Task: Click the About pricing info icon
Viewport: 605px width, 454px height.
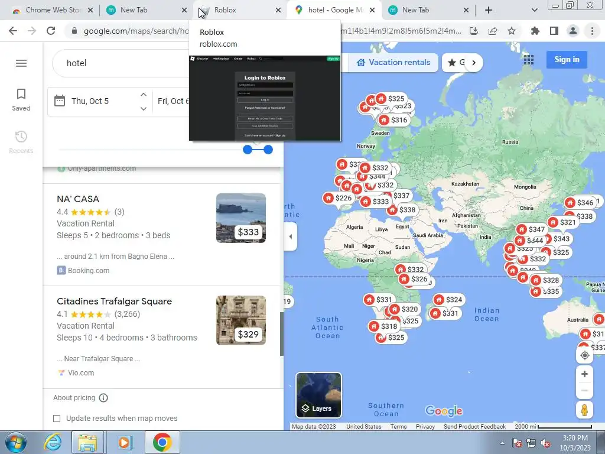Action: coord(103,398)
